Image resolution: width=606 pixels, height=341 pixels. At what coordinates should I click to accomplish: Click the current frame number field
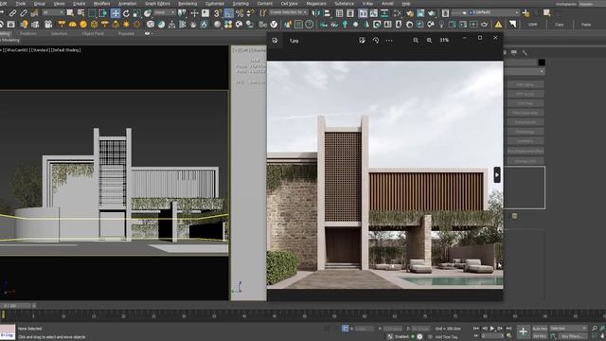click(x=492, y=336)
